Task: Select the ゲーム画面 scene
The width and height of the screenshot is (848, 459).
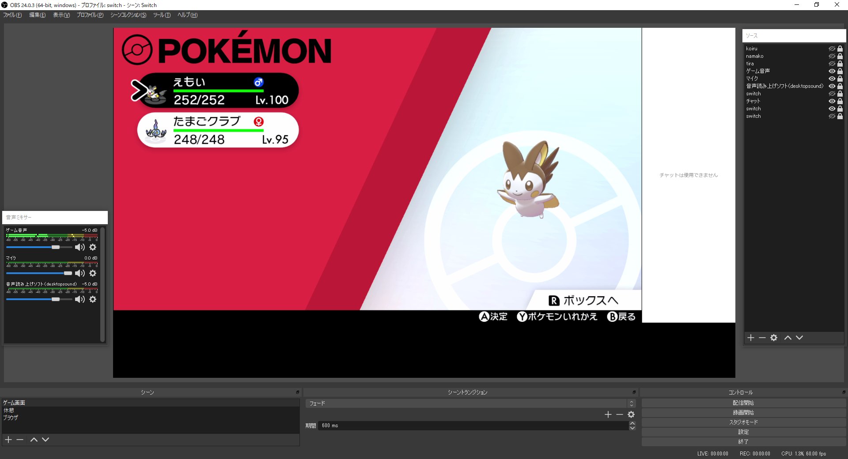Action: click(150, 403)
